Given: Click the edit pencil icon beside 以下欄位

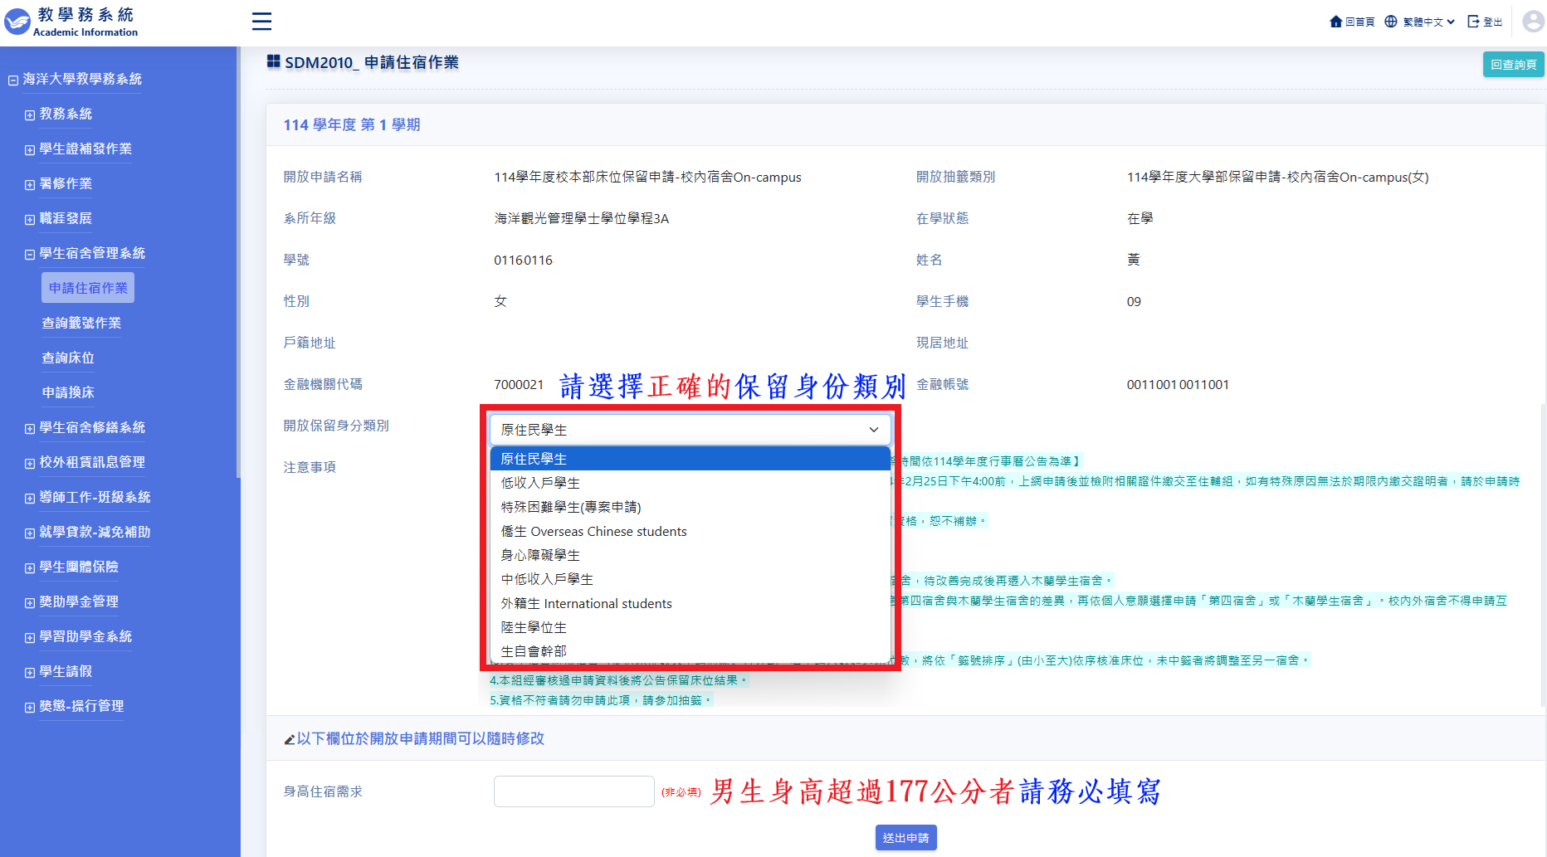Looking at the screenshot, I should (290, 739).
